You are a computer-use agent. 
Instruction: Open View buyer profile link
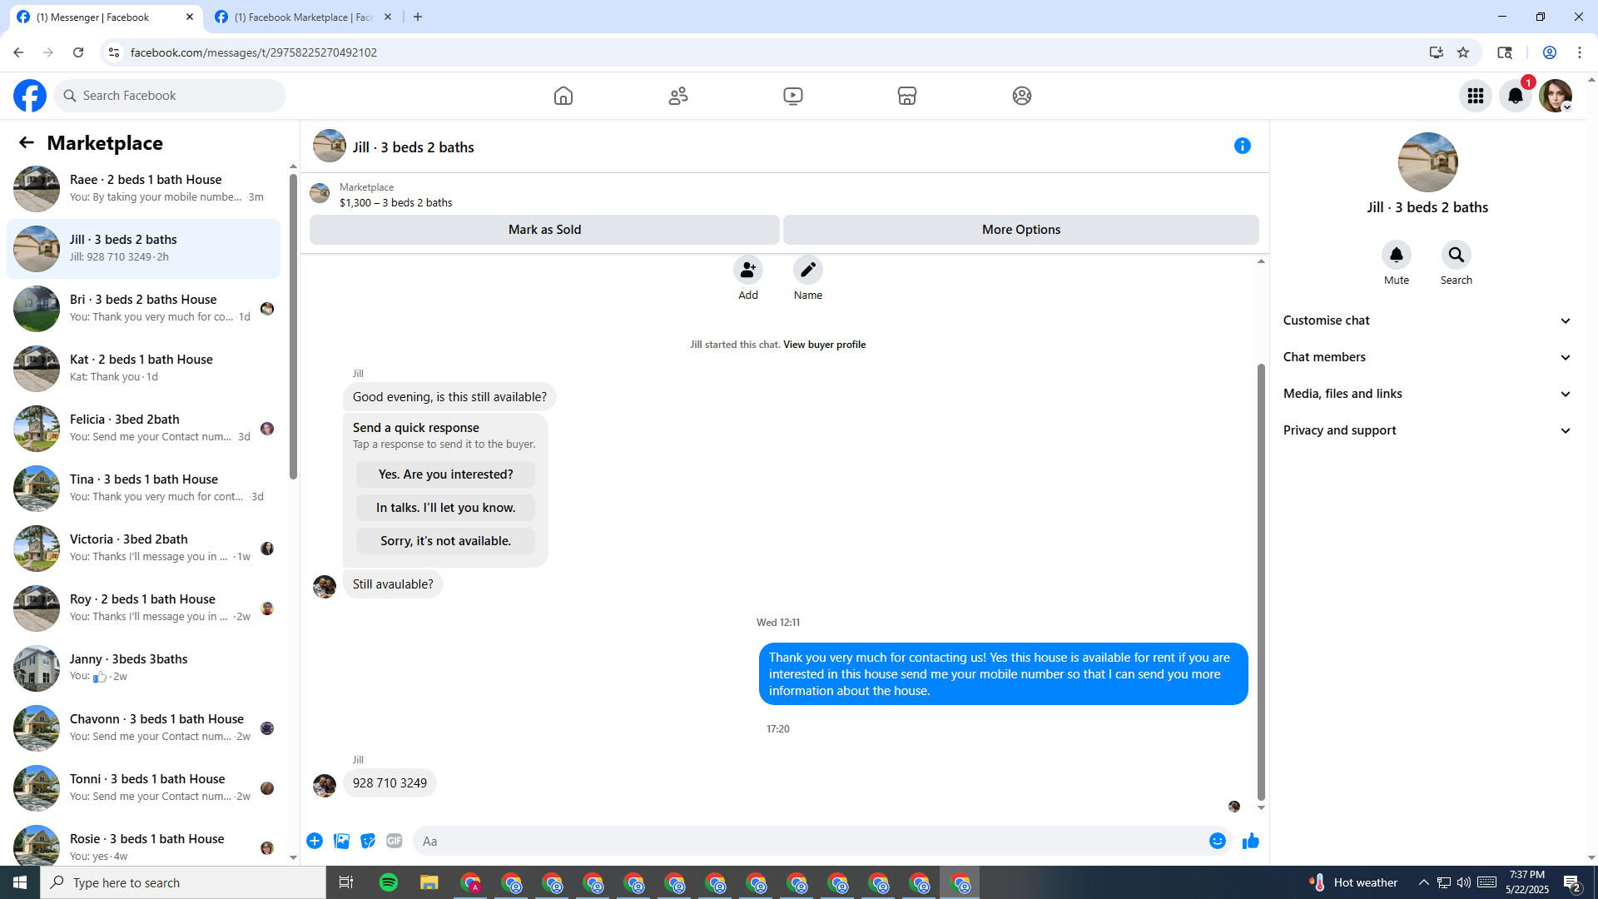(x=824, y=345)
